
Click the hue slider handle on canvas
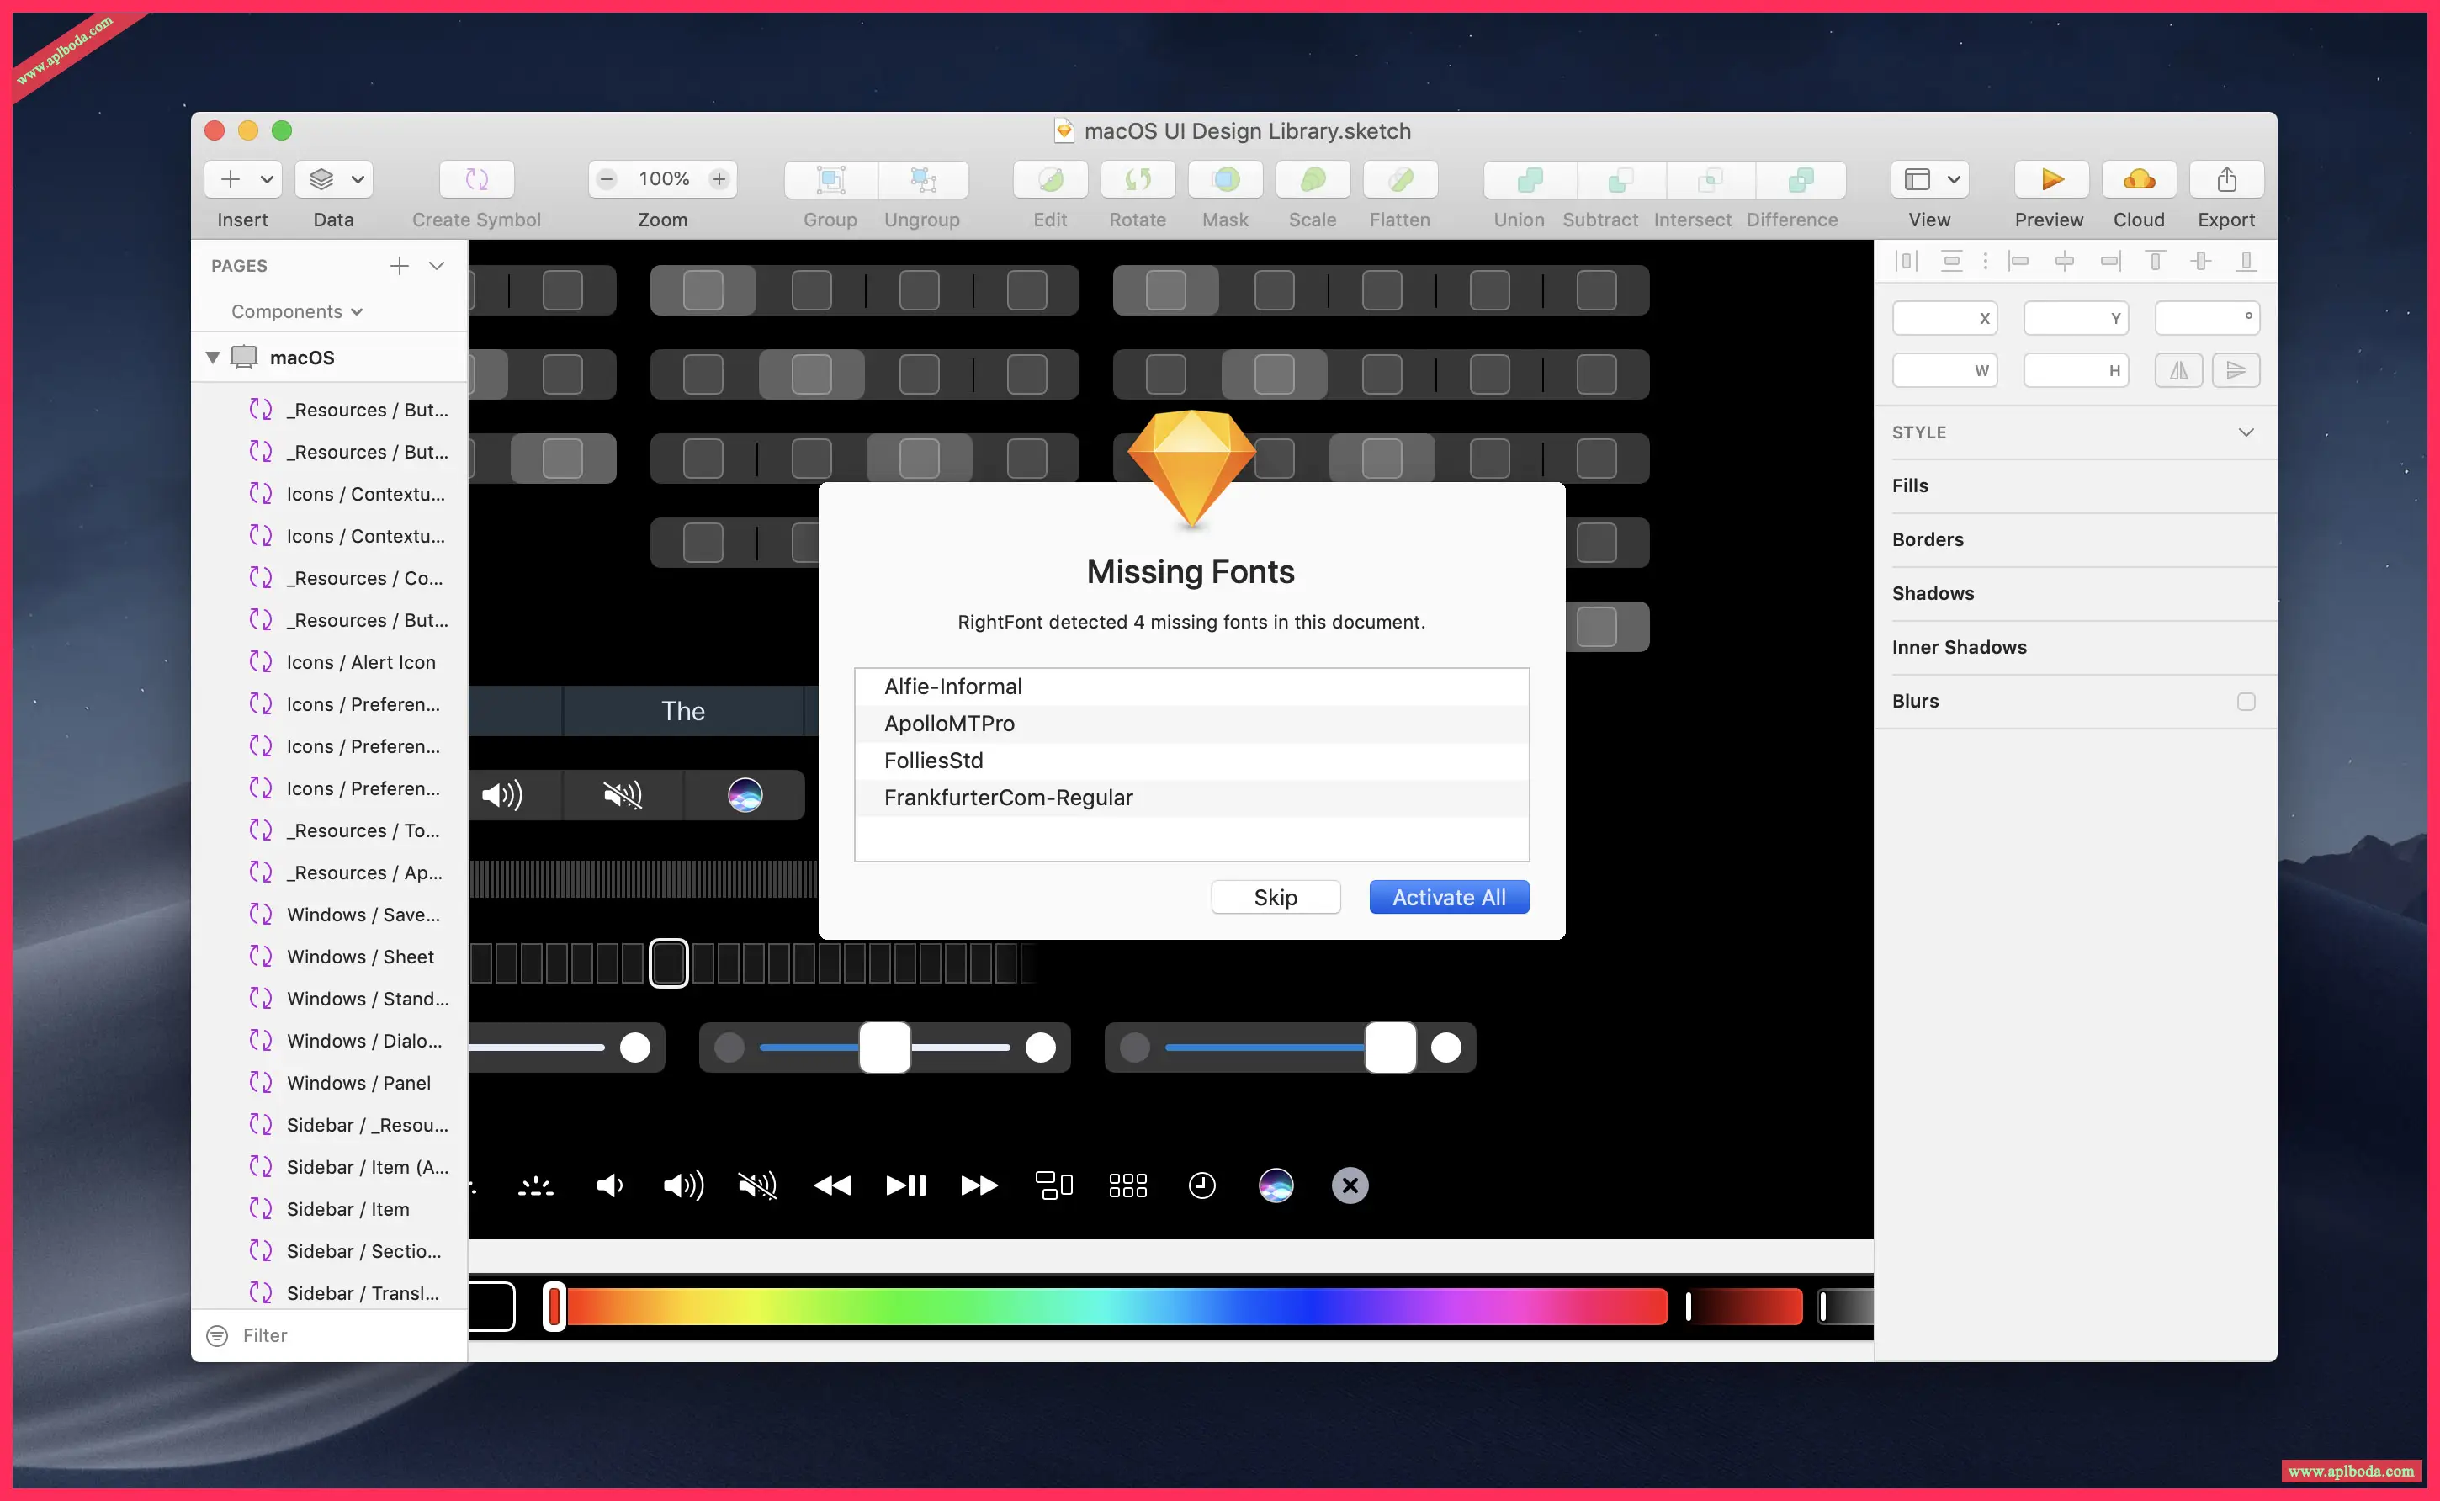554,1307
